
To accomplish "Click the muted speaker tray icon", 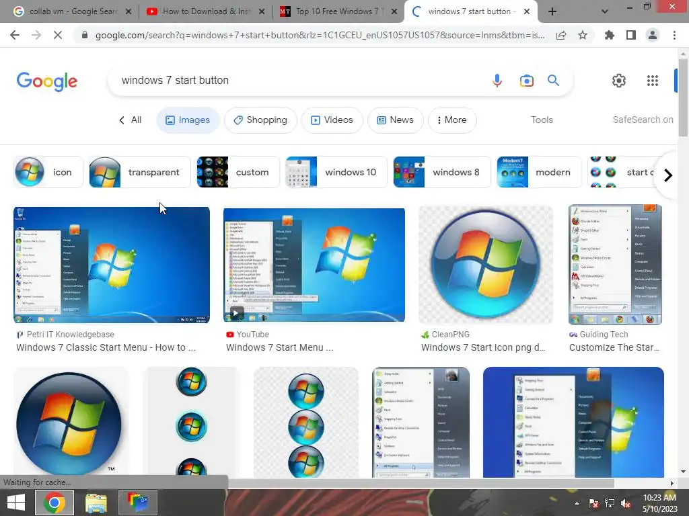I will pos(626,503).
